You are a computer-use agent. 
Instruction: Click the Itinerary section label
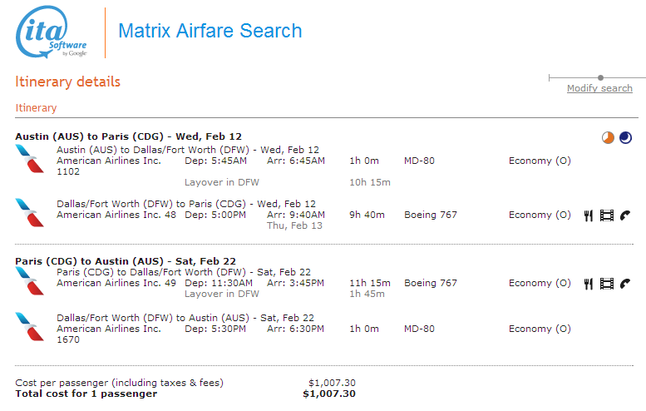pos(36,108)
